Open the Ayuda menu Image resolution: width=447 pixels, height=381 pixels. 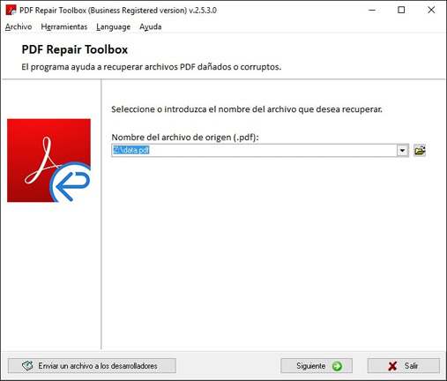click(x=150, y=26)
